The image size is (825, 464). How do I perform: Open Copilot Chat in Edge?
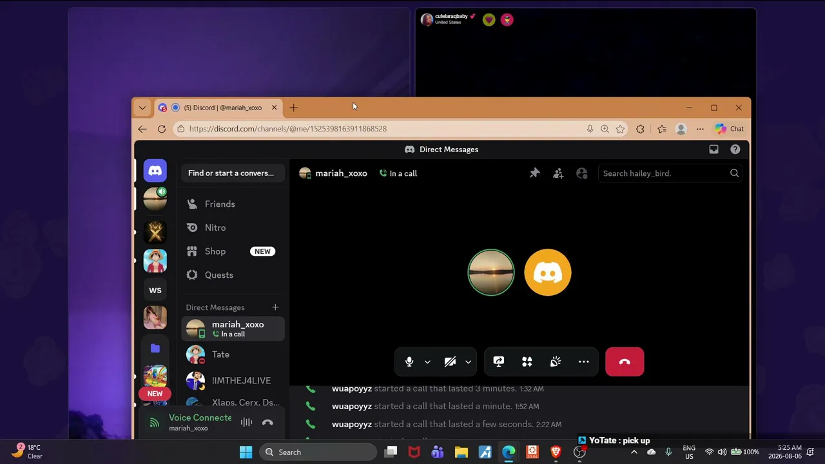(x=729, y=129)
